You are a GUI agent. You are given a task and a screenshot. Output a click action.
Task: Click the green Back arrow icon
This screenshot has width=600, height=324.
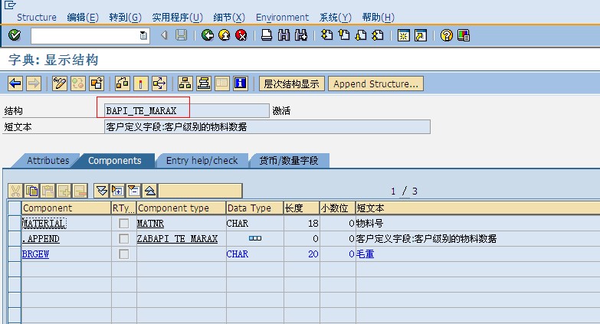208,35
